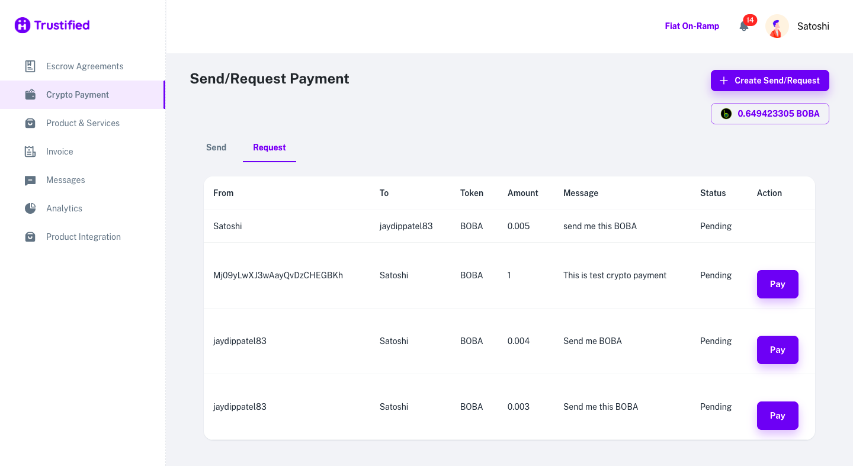The image size is (853, 466).
Task: Pay the 0.003 BOBA Send me this BOBA request
Action: 777,416
